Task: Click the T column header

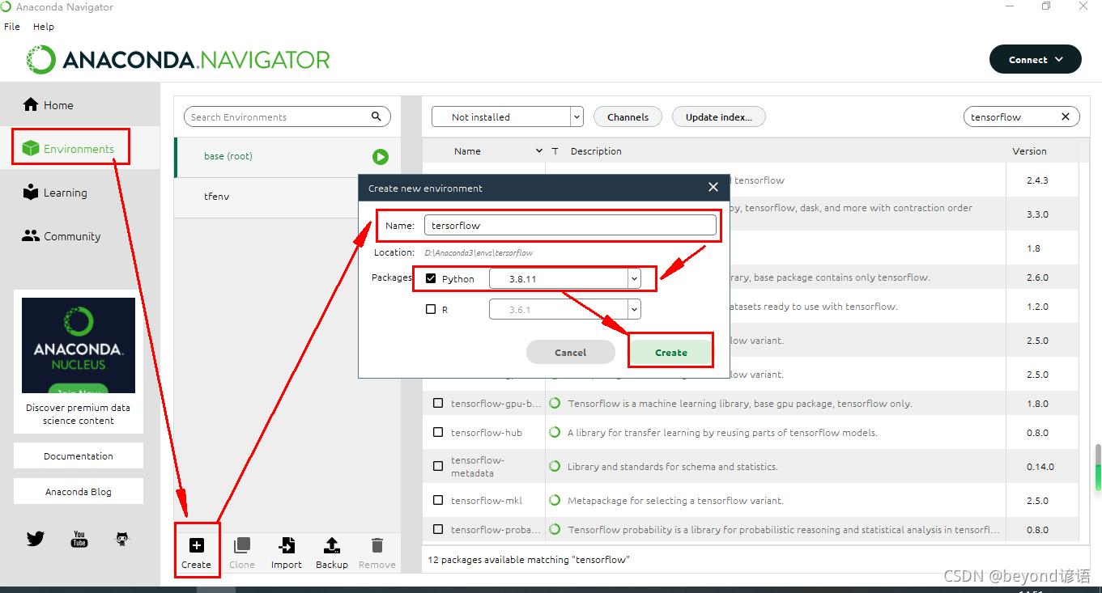Action: (555, 151)
